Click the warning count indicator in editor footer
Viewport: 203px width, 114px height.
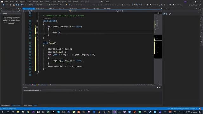coord(38,85)
